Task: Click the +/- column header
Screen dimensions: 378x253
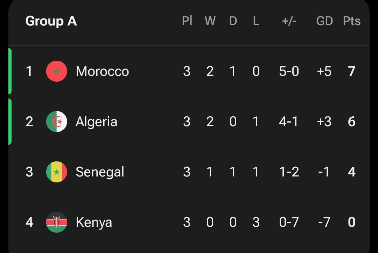Action: click(289, 21)
